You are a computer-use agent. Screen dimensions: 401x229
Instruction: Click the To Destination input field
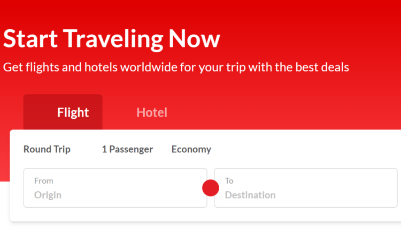point(306,188)
